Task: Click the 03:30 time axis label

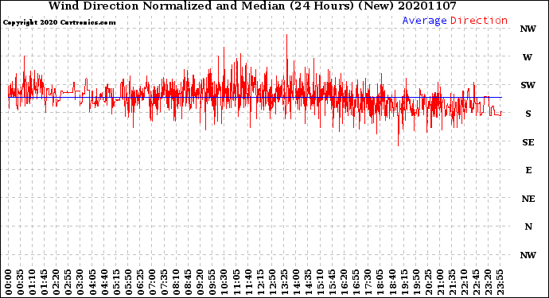Action: click(80, 282)
